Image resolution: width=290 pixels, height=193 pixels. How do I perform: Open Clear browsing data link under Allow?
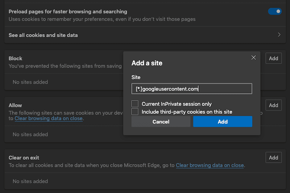coord(49,119)
